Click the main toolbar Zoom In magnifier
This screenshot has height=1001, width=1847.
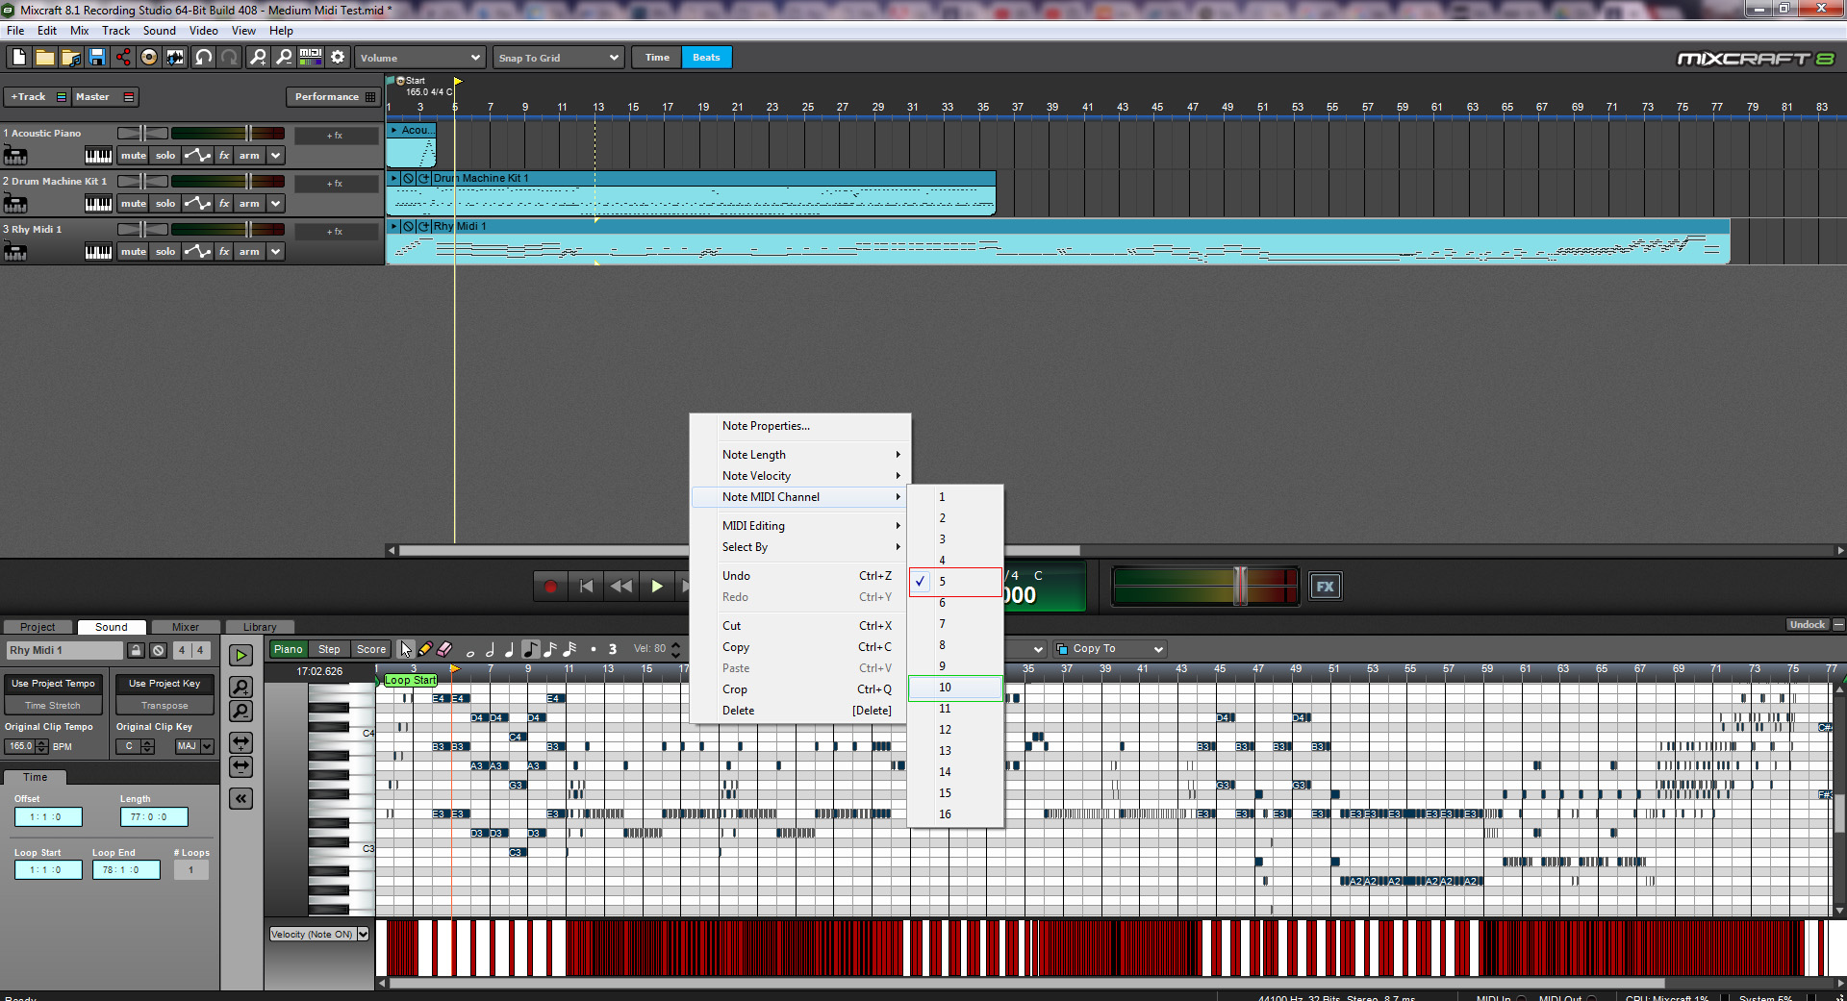[259, 58]
